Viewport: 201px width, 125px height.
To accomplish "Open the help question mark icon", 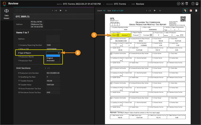I will coord(193,4).
